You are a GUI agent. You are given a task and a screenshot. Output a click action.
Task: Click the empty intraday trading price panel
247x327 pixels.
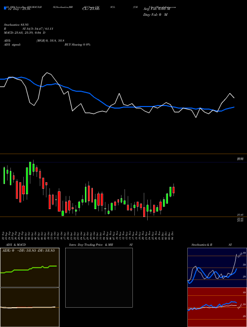click(x=99, y=277)
